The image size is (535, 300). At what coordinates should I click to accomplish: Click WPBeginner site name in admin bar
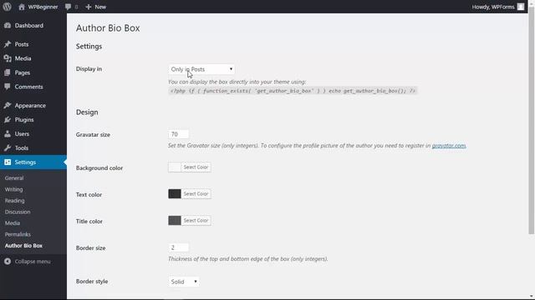click(x=43, y=7)
